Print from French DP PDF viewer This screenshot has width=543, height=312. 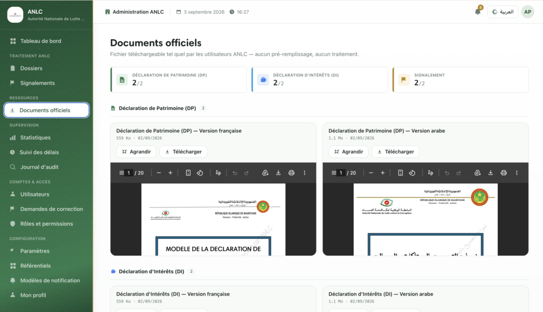[x=291, y=172]
